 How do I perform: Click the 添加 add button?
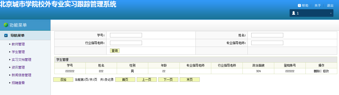pyautogui.click(x=63, y=80)
